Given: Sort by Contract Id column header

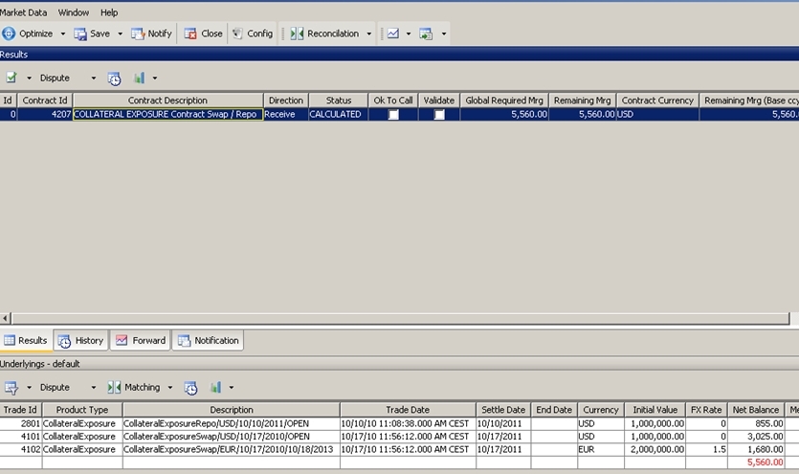Looking at the screenshot, I should (x=45, y=101).
